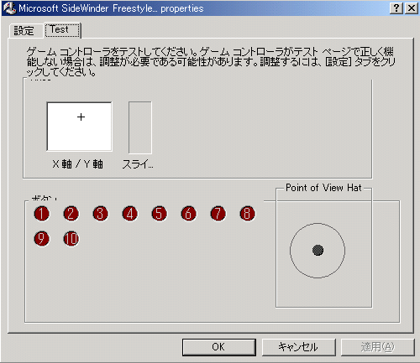Select button indicator number 3
Viewport: 420px width, 363px height.
pos(101,214)
